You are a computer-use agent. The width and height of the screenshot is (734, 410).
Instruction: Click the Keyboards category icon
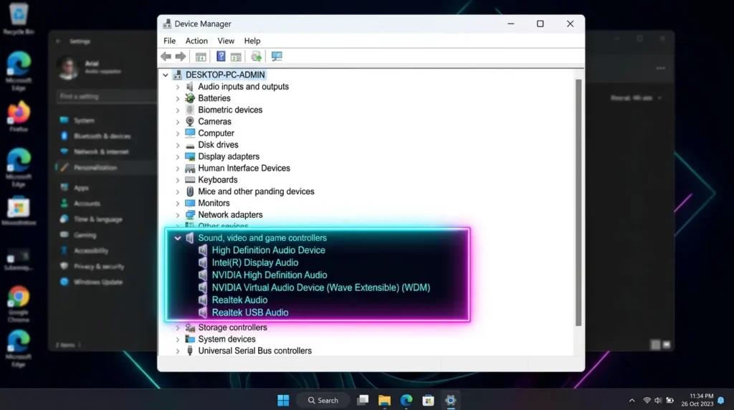click(189, 180)
